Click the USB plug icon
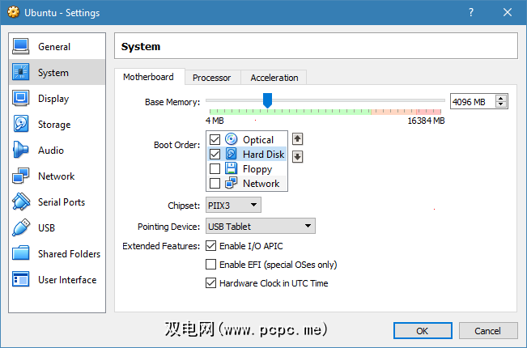The height and width of the screenshot is (348, 527). click(x=21, y=227)
